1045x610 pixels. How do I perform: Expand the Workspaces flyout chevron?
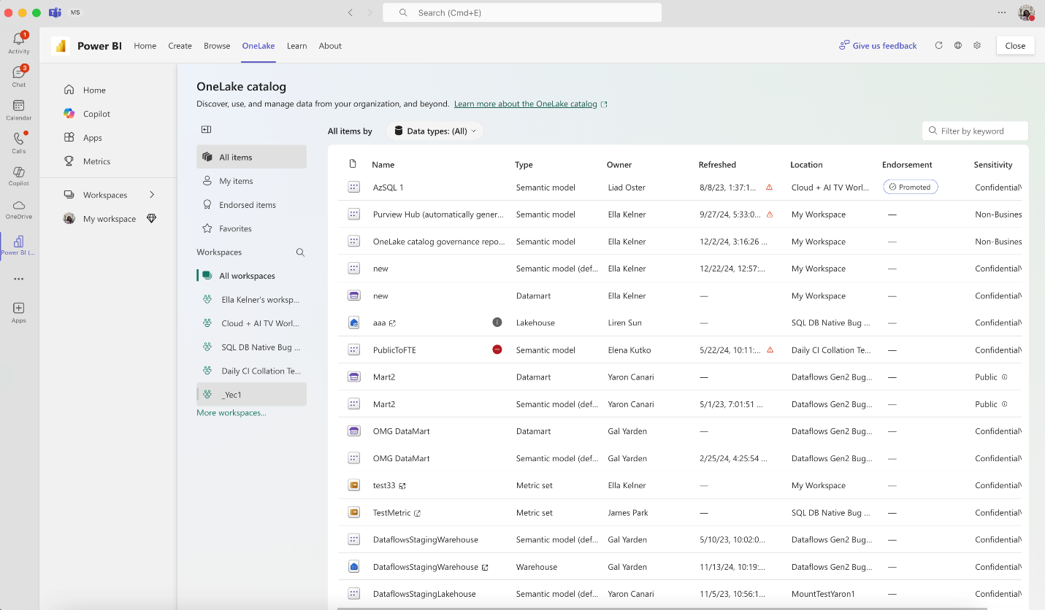point(152,195)
